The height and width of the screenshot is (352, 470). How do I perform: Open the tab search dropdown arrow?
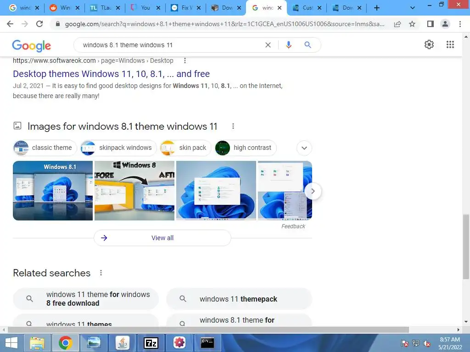click(413, 8)
